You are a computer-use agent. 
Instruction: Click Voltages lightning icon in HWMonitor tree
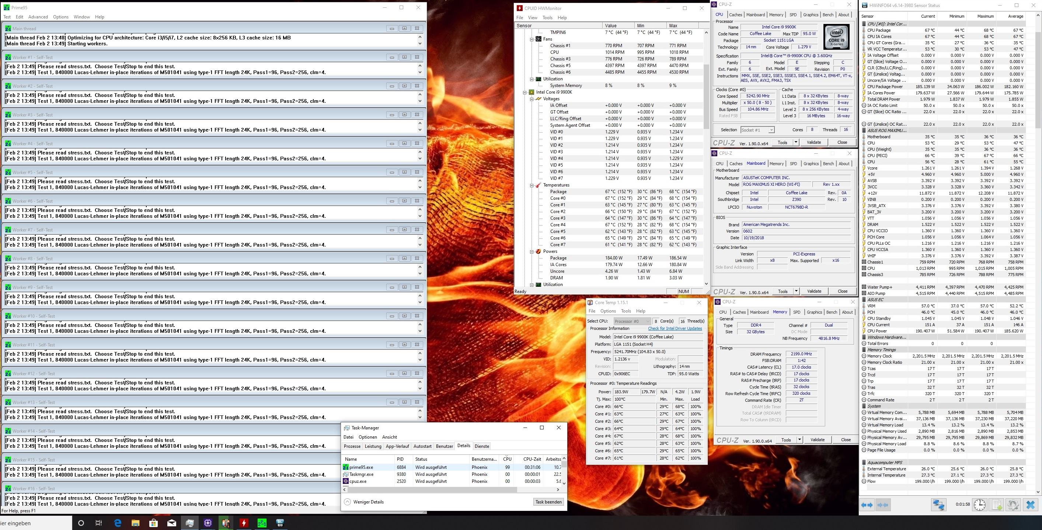(x=539, y=99)
